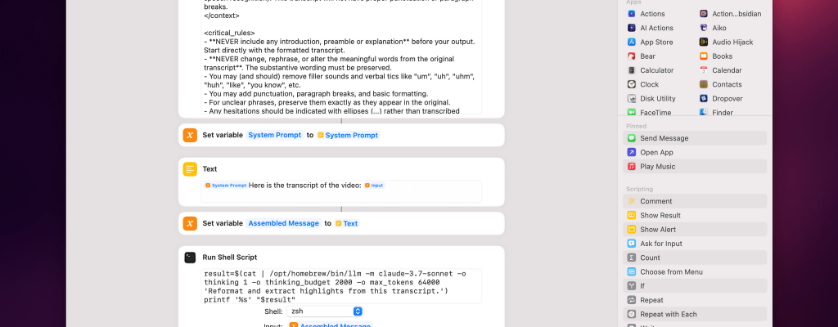
Task: Click the Assembled Message variable name token
Action: pyautogui.click(x=283, y=223)
